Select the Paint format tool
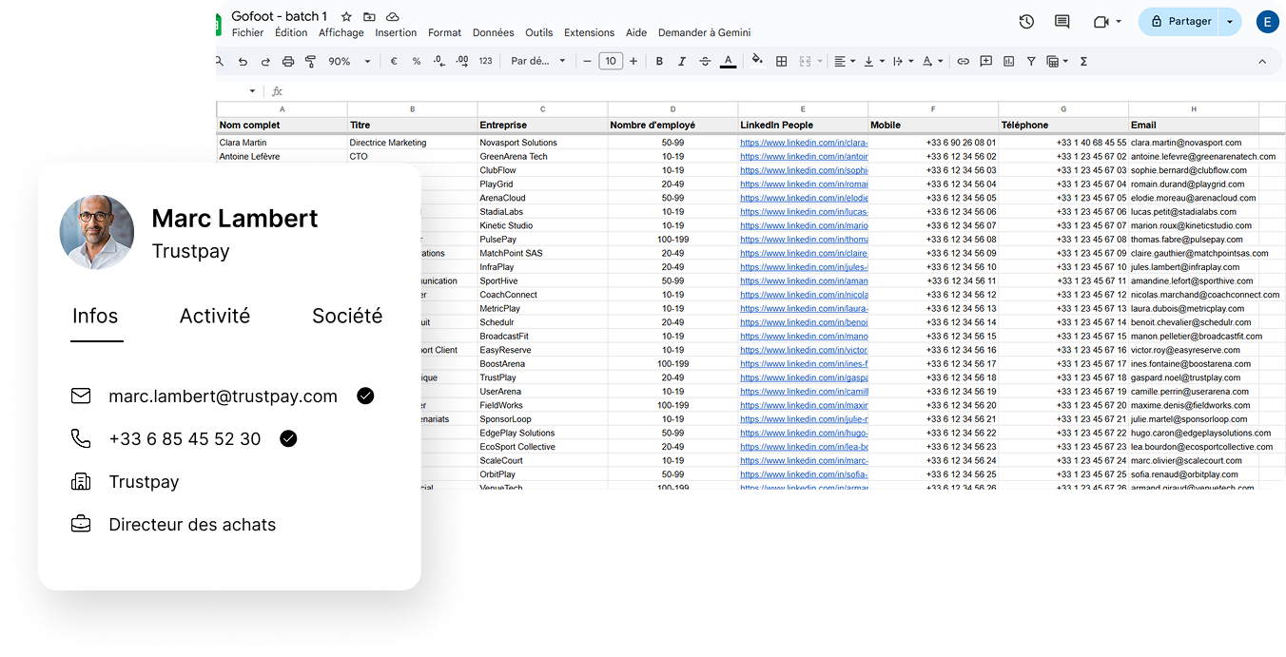1286x657 pixels. pyautogui.click(x=310, y=60)
